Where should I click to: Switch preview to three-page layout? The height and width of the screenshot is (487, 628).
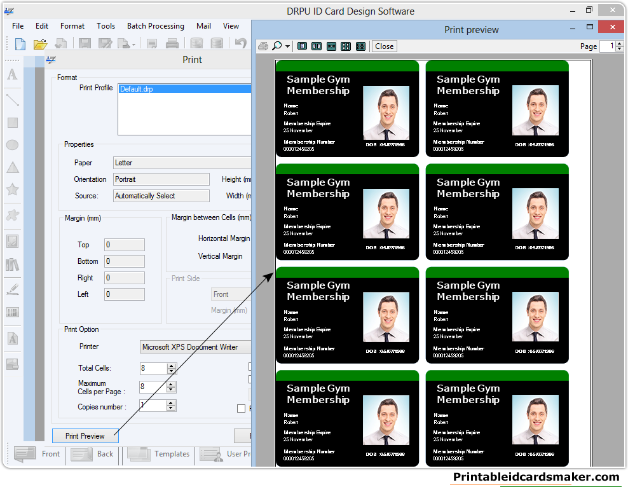[x=331, y=46]
